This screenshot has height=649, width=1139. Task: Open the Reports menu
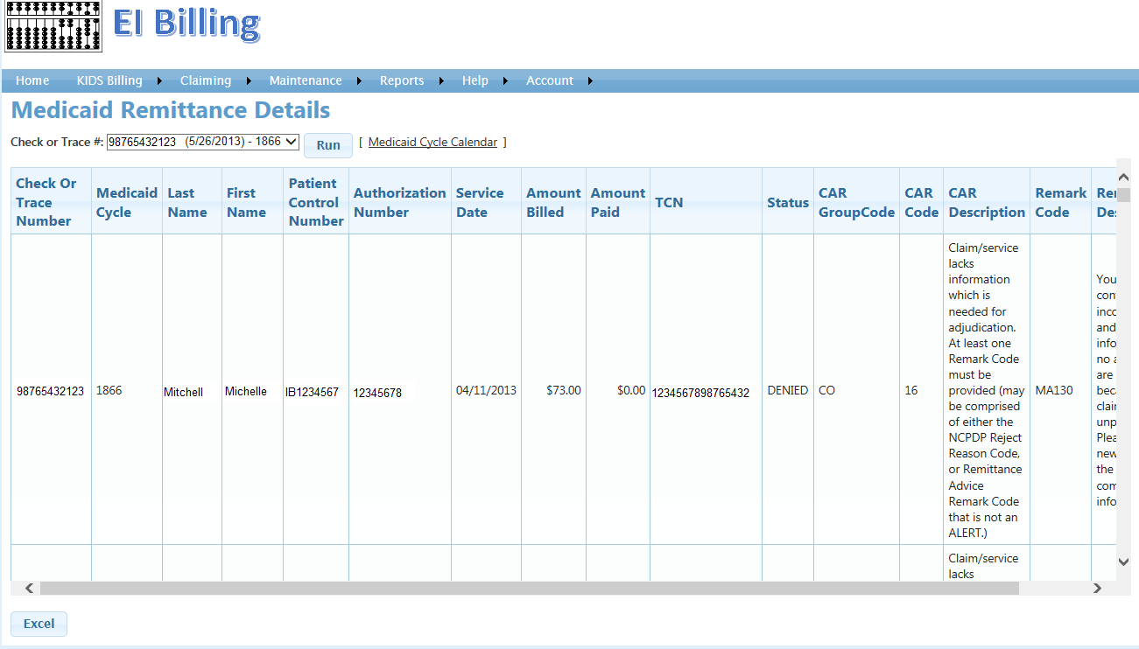click(x=401, y=80)
